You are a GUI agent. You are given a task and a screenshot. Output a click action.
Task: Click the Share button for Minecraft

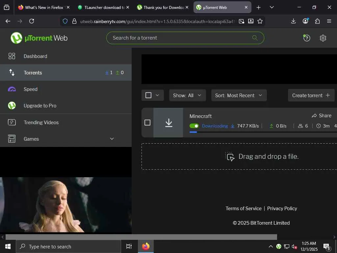point(322,116)
